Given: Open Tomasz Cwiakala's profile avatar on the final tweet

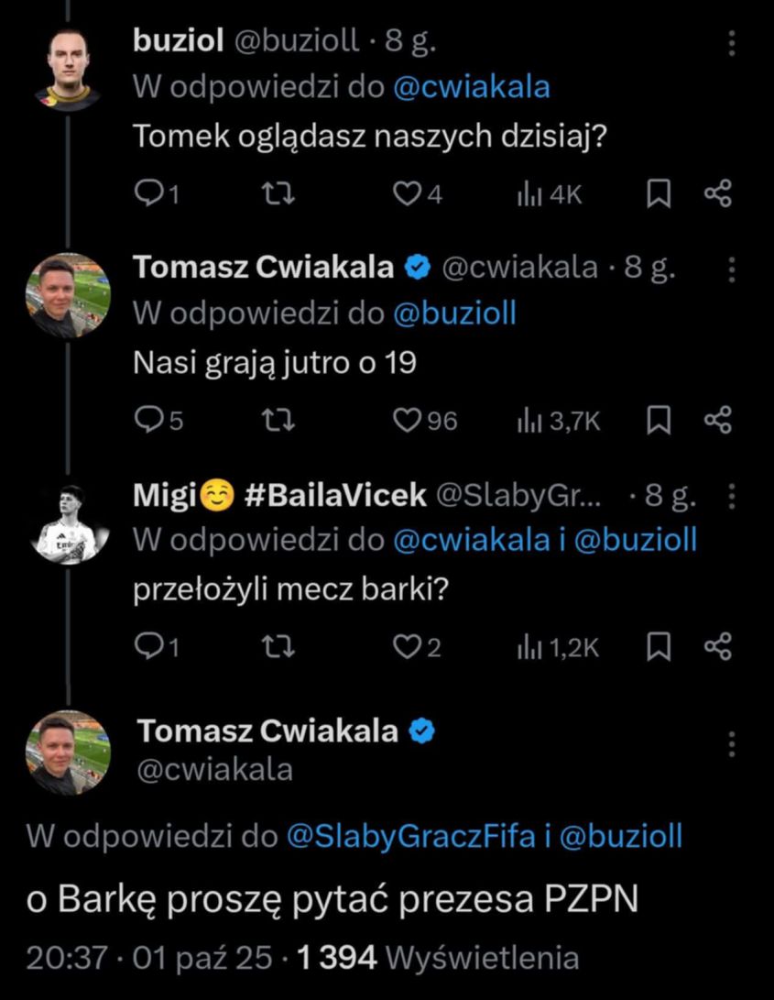Looking at the screenshot, I should pyautogui.click(x=69, y=748).
